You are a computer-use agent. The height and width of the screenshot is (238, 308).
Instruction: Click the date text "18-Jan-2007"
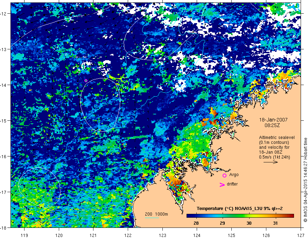coord(273,120)
